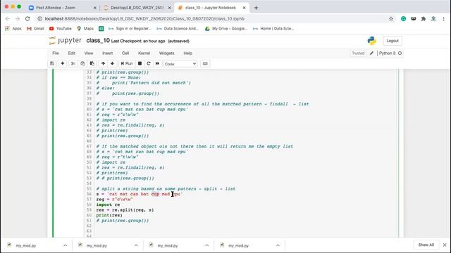Click the Jupyter logo
This screenshot has width=451, height=253.
66,41
